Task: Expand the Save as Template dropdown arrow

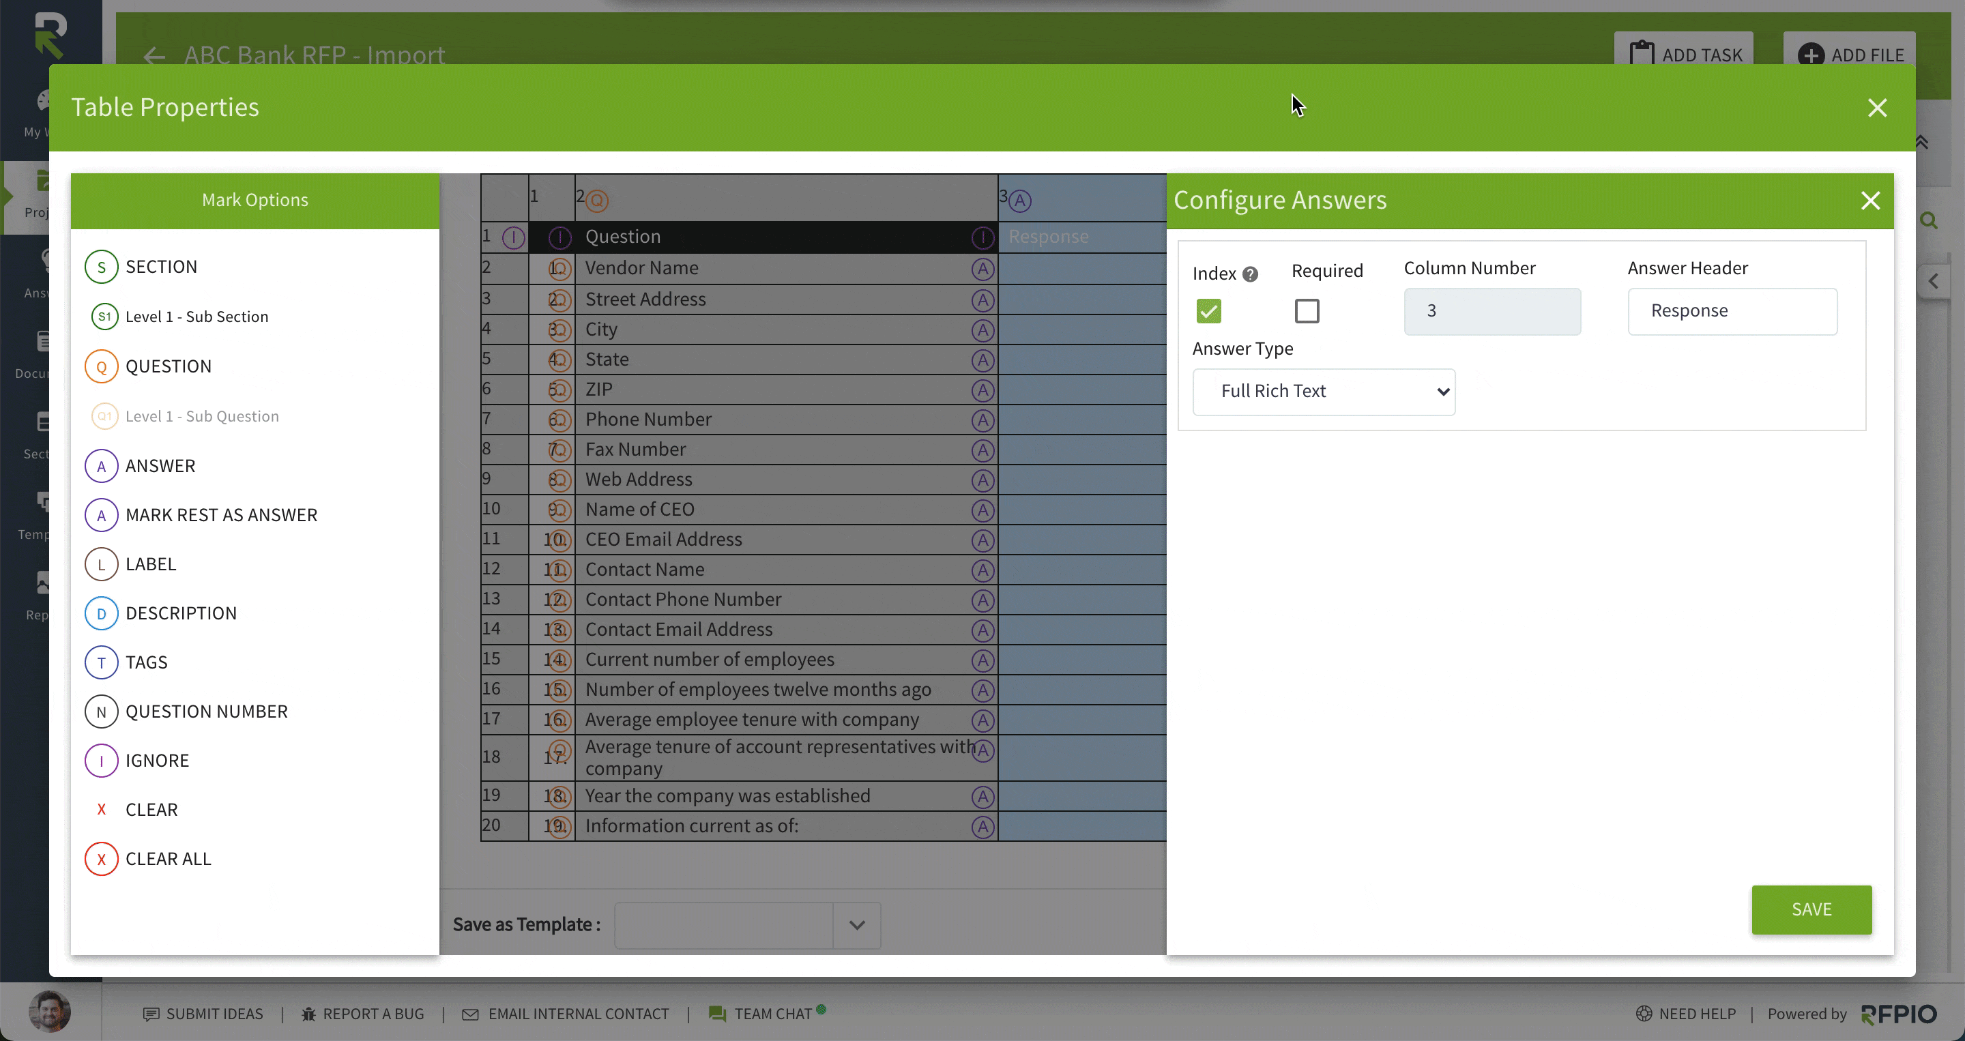Action: [857, 926]
